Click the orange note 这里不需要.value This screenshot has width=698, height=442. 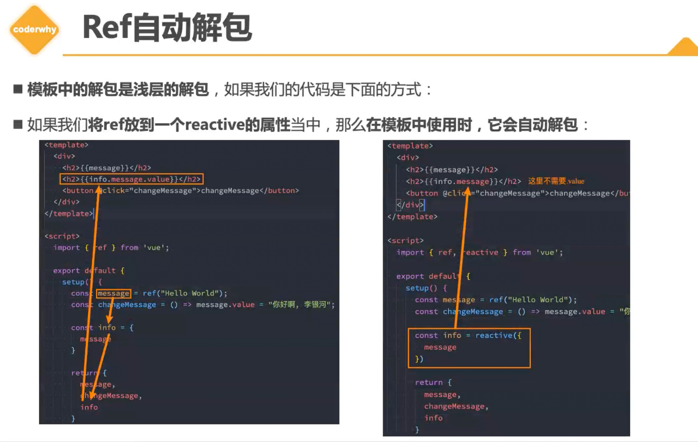click(x=556, y=181)
